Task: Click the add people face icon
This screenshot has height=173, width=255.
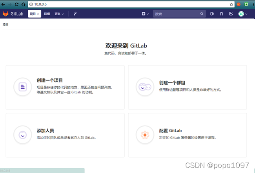Action: (x=23, y=135)
